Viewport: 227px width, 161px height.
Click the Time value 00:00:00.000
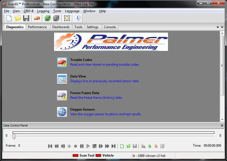(212, 145)
